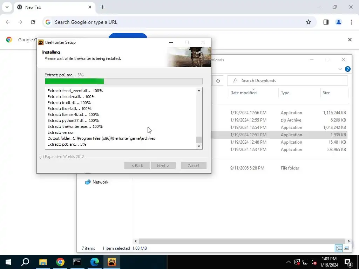Click Chrome's forward navigation arrow
Viewport: 359px width, 269px height.
[20, 22]
